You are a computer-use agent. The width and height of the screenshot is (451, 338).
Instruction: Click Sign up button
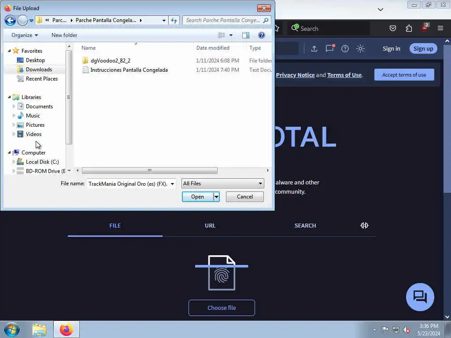pyautogui.click(x=423, y=48)
